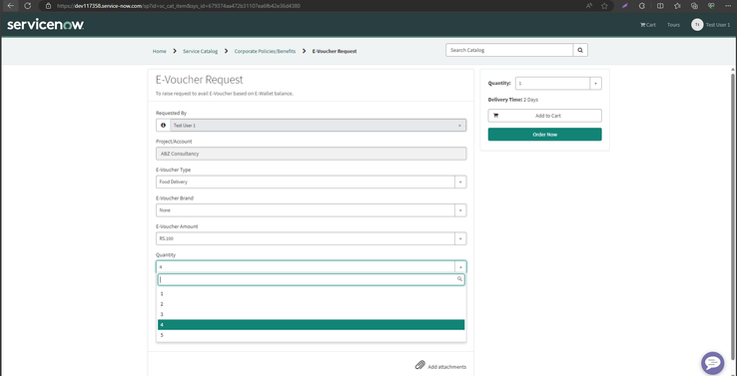Open the order Quantity dropdown in sidebar
Viewport: 737px width, 376px height.
[558, 83]
